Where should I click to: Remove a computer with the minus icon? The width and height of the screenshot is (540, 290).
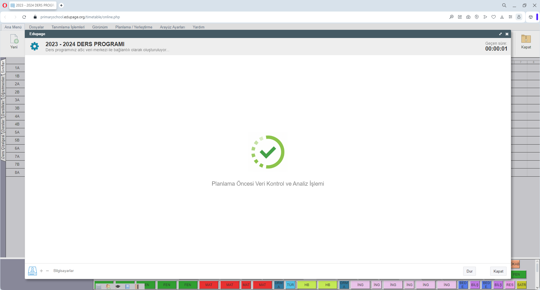[48, 271]
